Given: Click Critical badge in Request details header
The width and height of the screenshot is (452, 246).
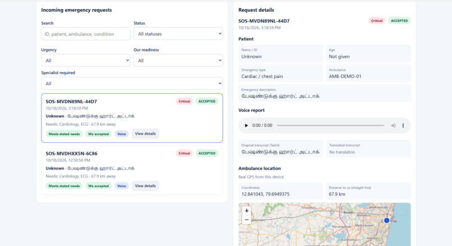Looking at the screenshot, I should [x=377, y=21].
